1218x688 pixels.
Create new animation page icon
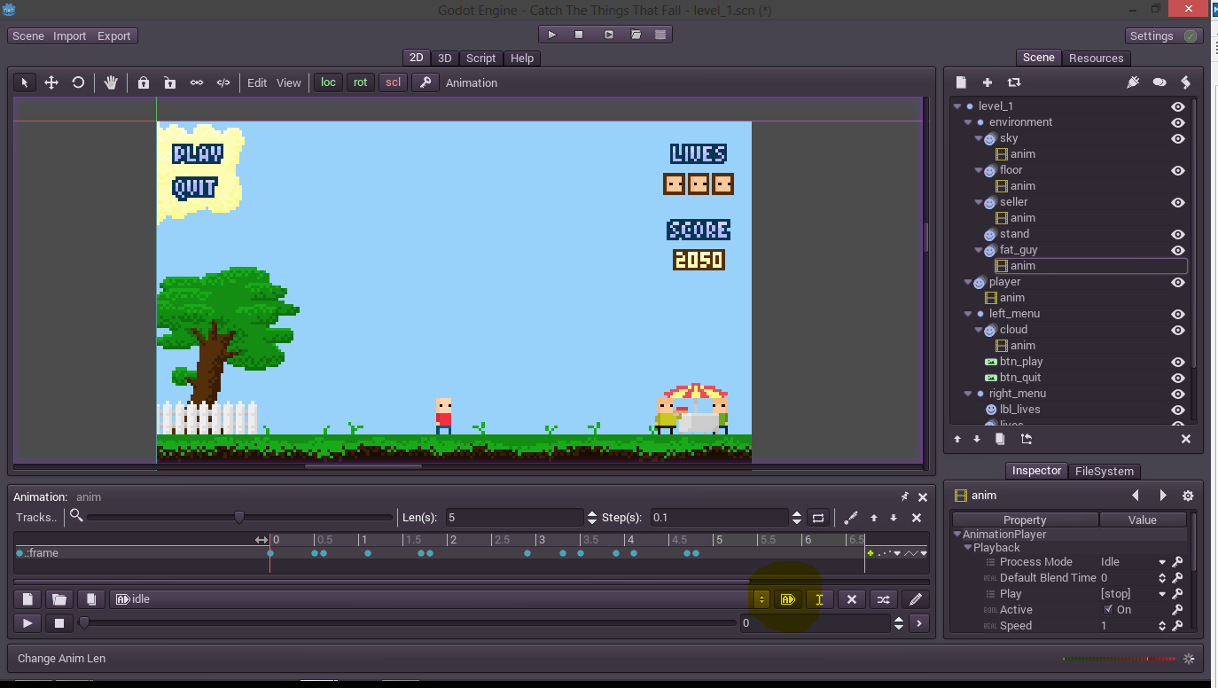pos(28,599)
